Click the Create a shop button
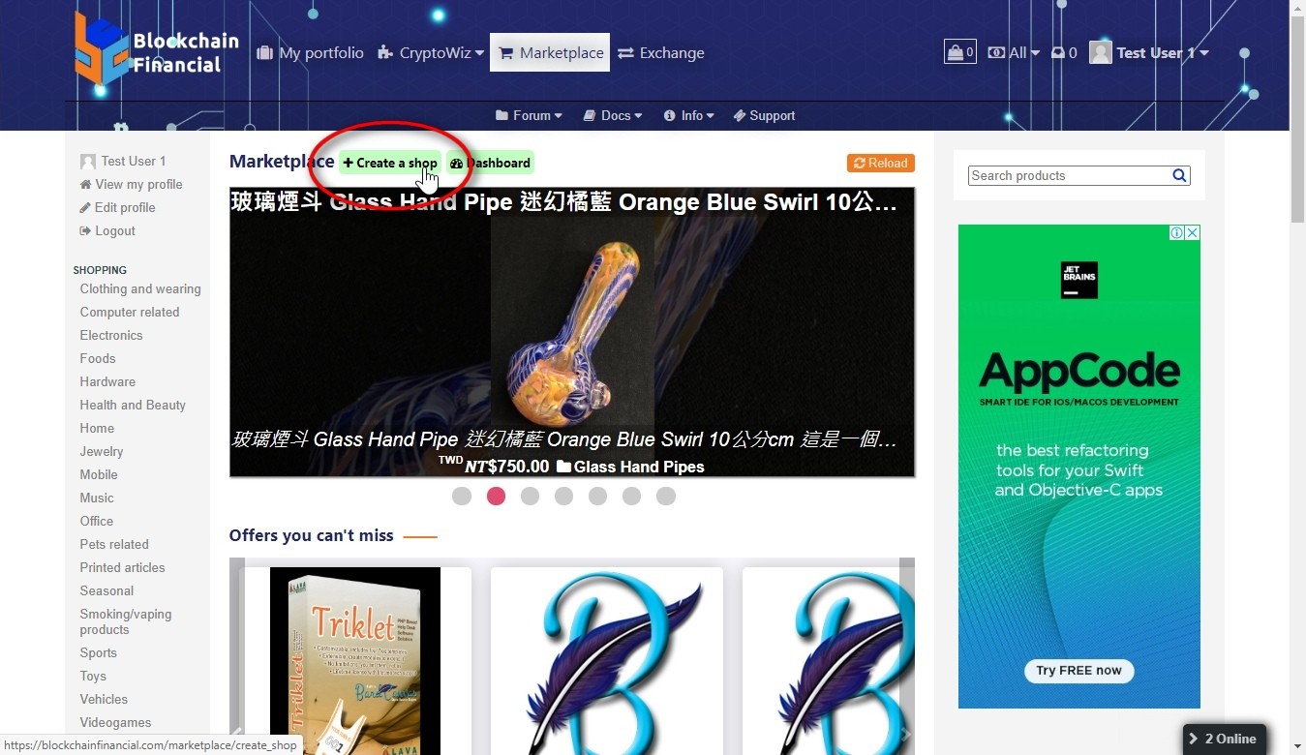This screenshot has width=1306, height=755. coord(389,163)
